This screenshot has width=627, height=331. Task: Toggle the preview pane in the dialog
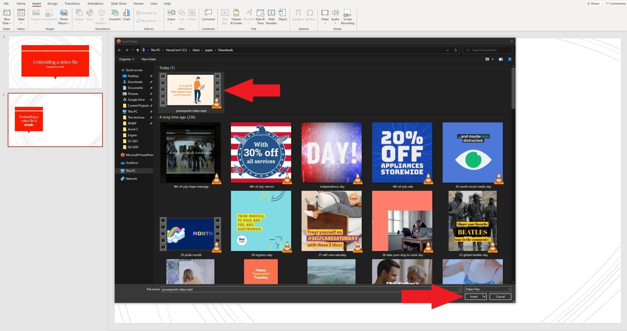tap(501, 59)
